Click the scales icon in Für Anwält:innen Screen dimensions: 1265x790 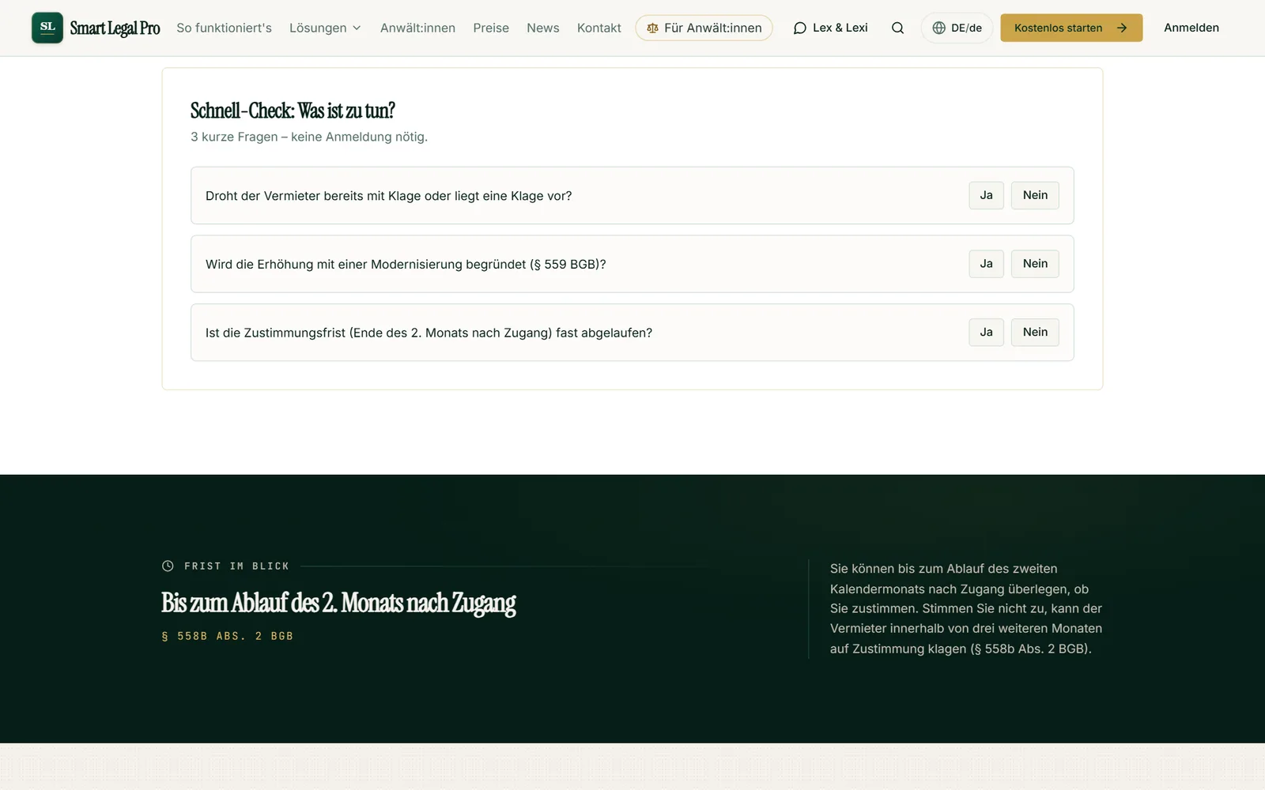coord(652,28)
